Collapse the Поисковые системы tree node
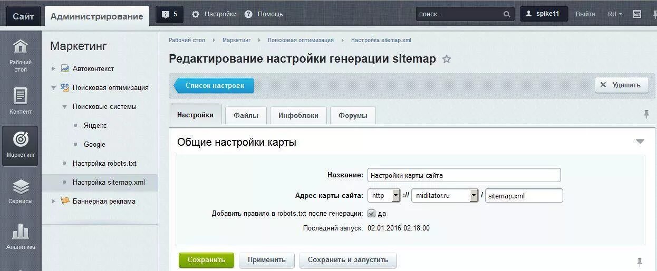This screenshot has height=271, width=657. click(x=64, y=107)
